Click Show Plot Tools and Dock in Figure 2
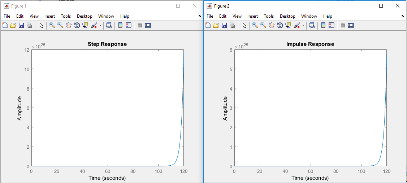 [351, 25]
